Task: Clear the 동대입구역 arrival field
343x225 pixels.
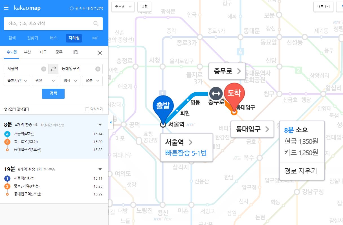Action: 98,69
